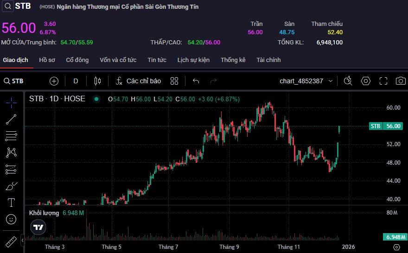Viewport: 408px width, 253px height.
Task: Switch to the Hồ sơ tab
Action: (x=47, y=60)
